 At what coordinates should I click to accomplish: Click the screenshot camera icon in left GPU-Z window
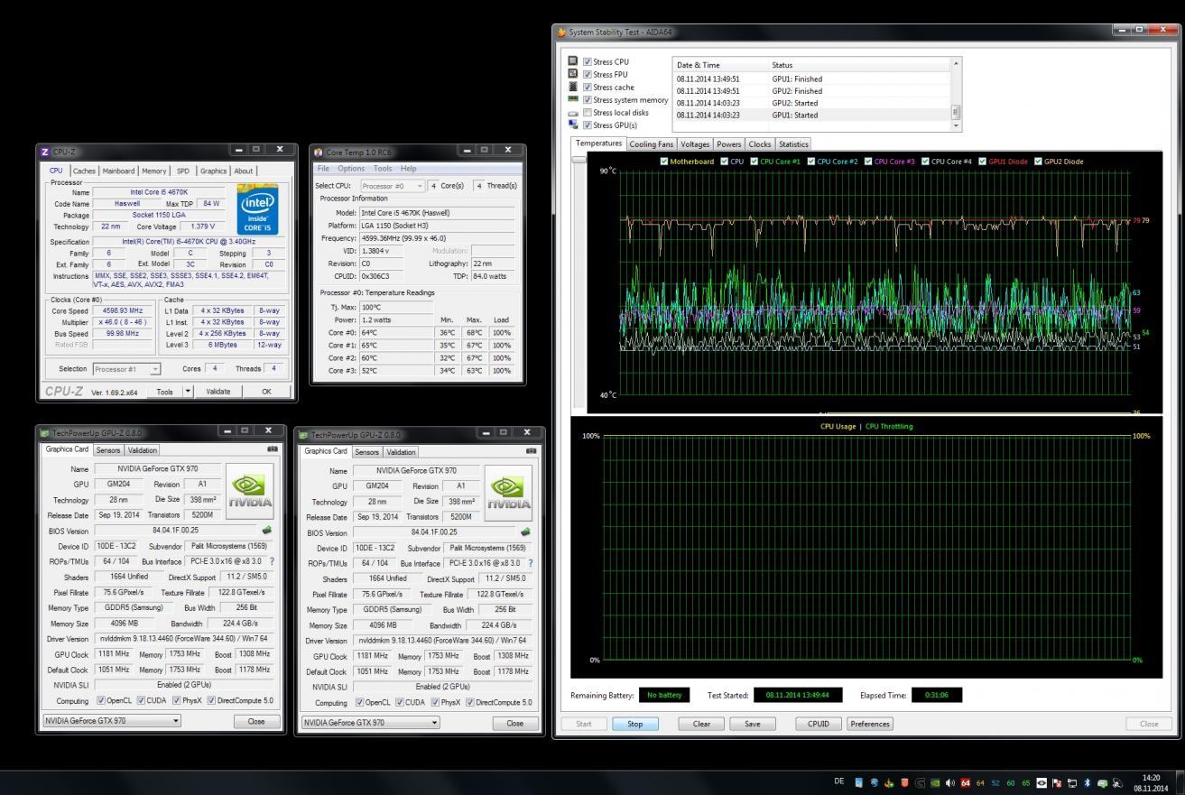point(273,448)
